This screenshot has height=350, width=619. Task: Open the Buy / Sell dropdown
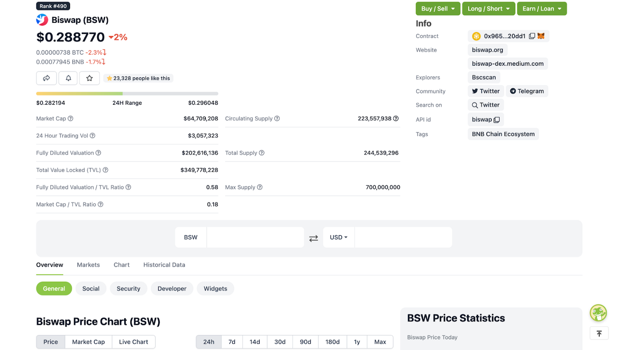438,9
